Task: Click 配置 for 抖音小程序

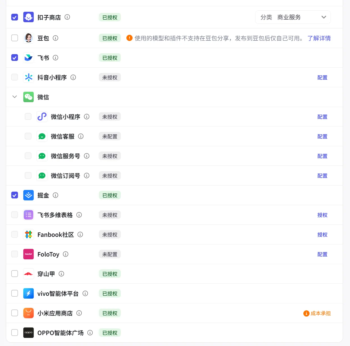Action: click(322, 77)
